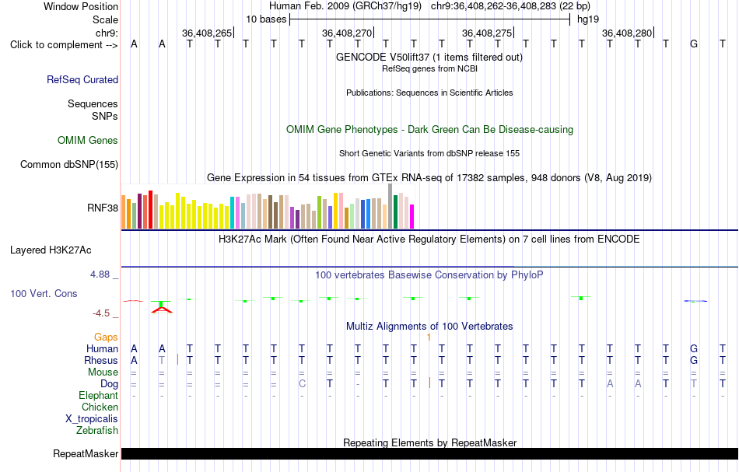Click 'Repeating Elements by RepeatMasker' title
The height and width of the screenshot is (472, 739).
coord(430,442)
